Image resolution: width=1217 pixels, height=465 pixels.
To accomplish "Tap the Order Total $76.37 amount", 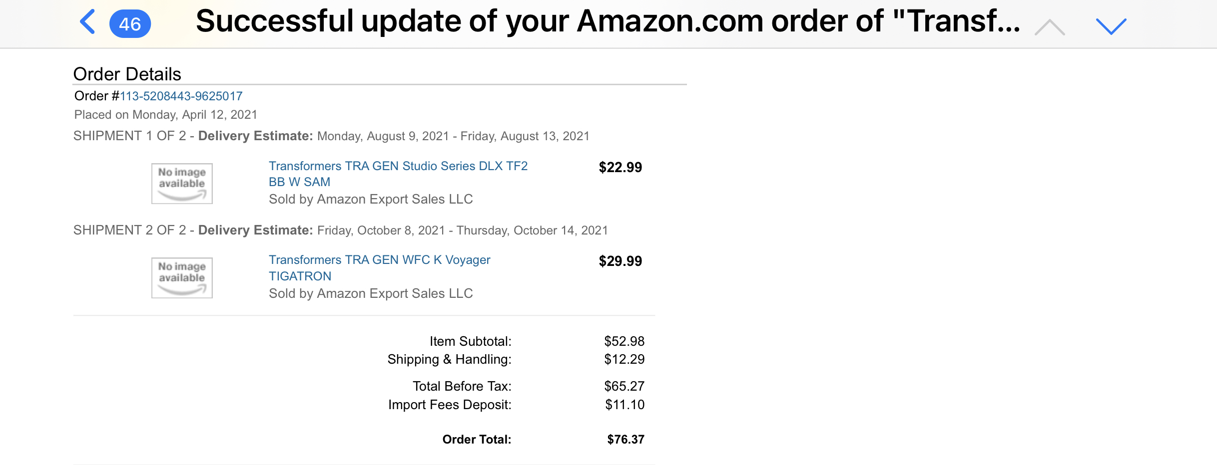I will click(x=625, y=439).
